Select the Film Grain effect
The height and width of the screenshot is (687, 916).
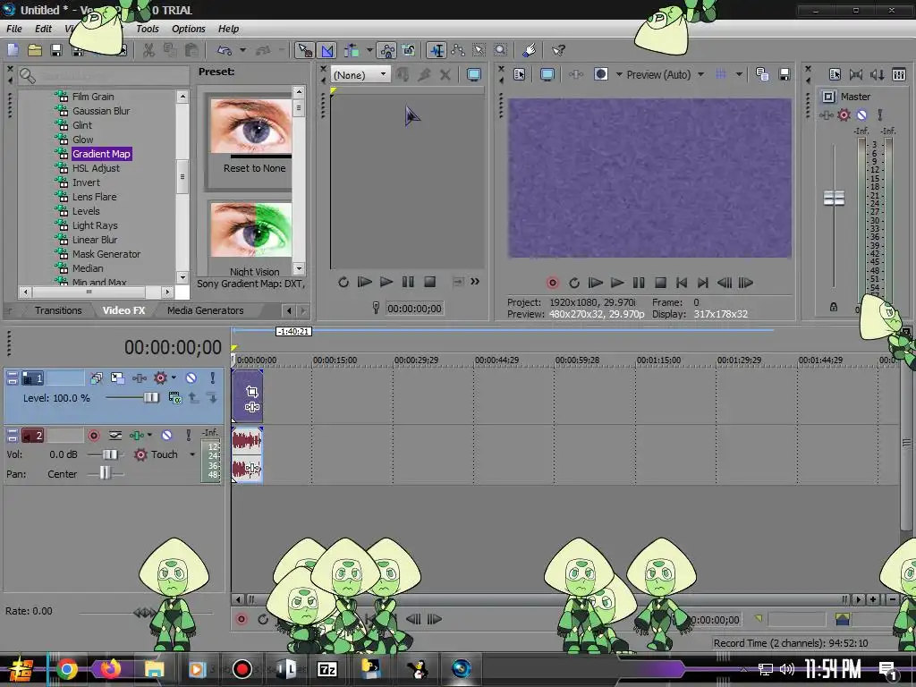pos(93,97)
